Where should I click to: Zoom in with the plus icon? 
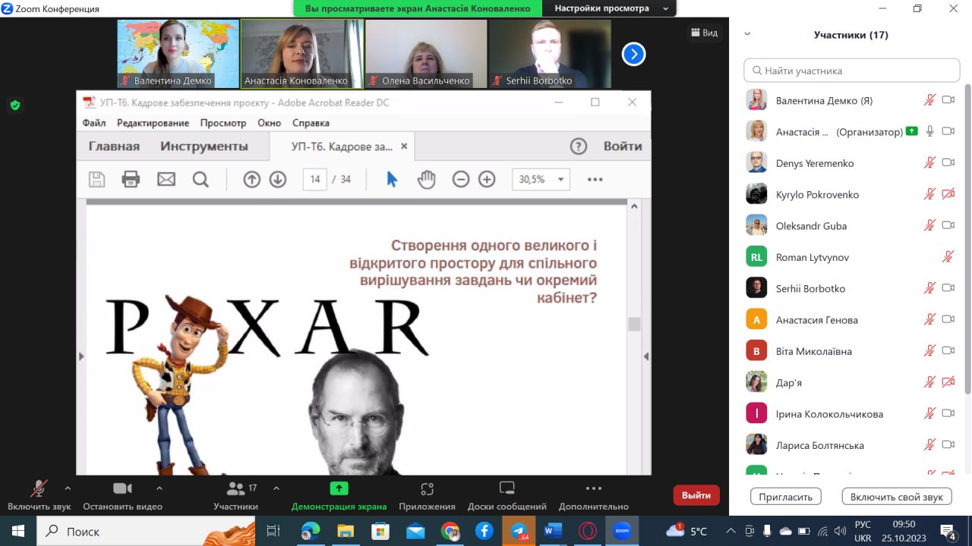[487, 179]
